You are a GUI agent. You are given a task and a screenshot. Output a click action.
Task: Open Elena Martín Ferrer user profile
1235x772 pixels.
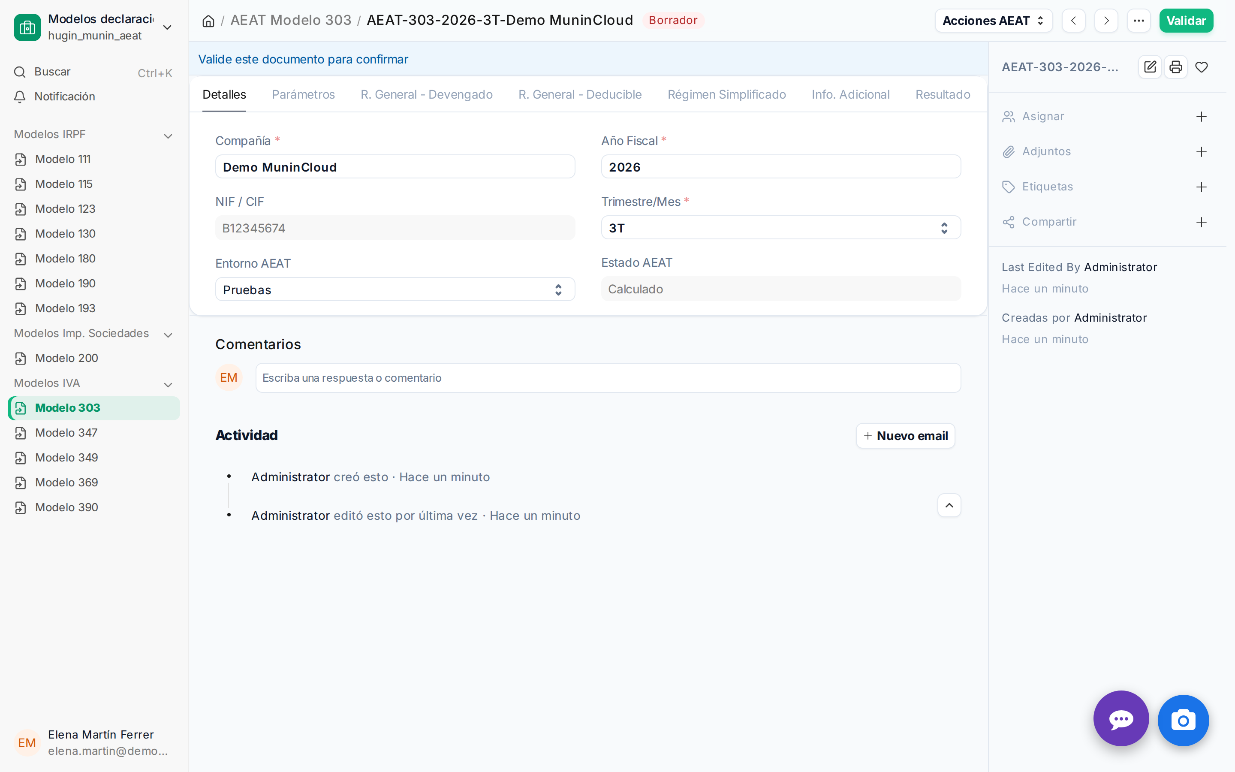coord(94,743)
